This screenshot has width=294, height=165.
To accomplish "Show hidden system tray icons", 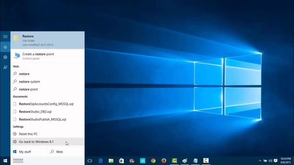I will [x=260, y=161].
